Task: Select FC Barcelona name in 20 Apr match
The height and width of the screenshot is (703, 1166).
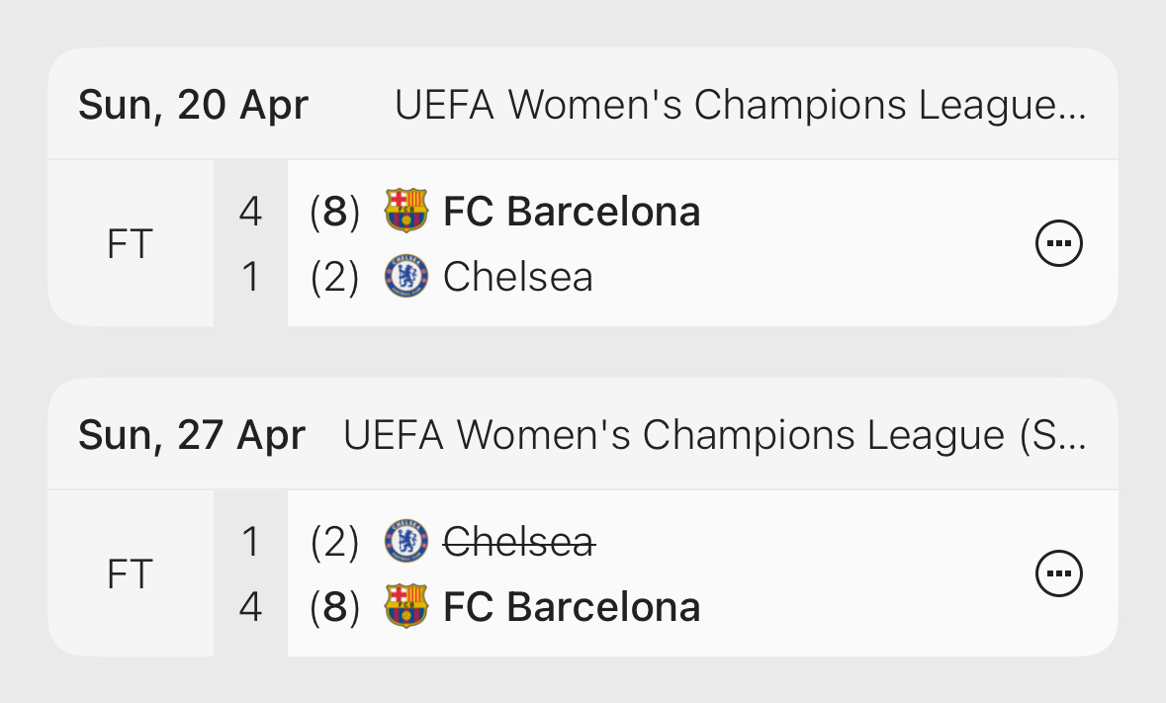Action: click(x=572, y=212)
